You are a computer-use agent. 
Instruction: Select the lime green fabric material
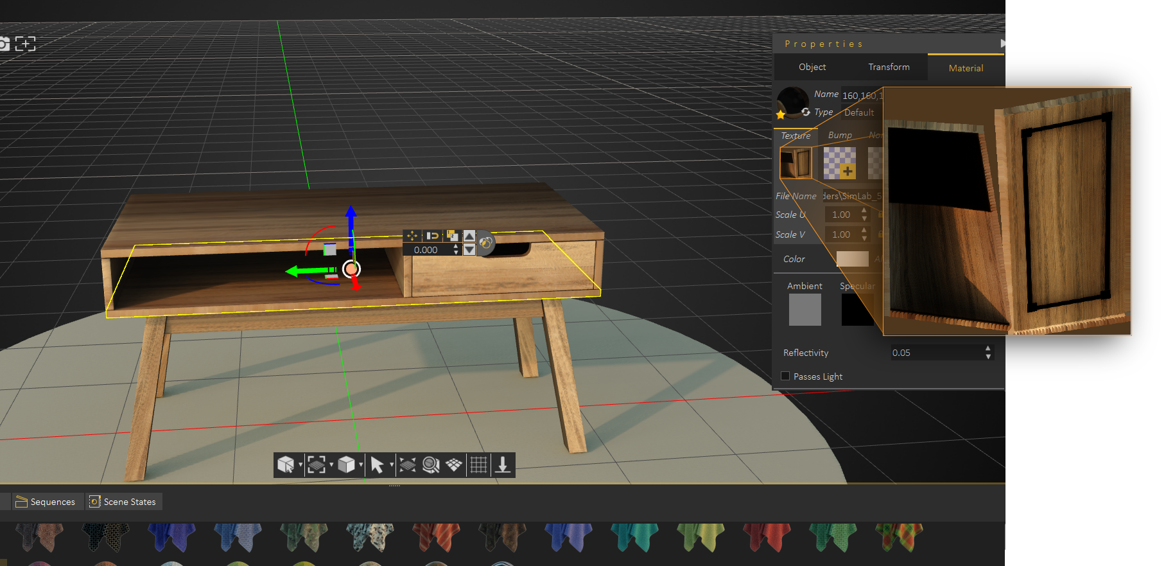[x=700, y=538]
